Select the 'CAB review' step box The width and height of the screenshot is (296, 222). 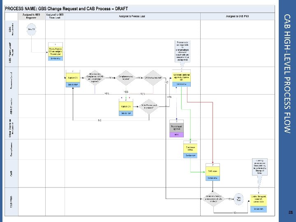[213, 171]
